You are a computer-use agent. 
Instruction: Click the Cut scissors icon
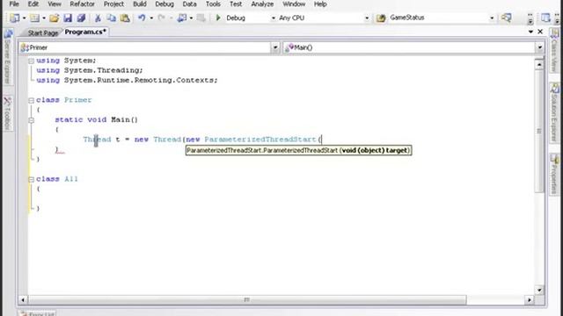tap(98, 18)
